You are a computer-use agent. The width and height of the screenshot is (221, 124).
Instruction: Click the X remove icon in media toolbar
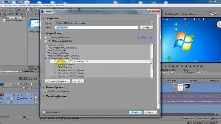click(22, 14)
